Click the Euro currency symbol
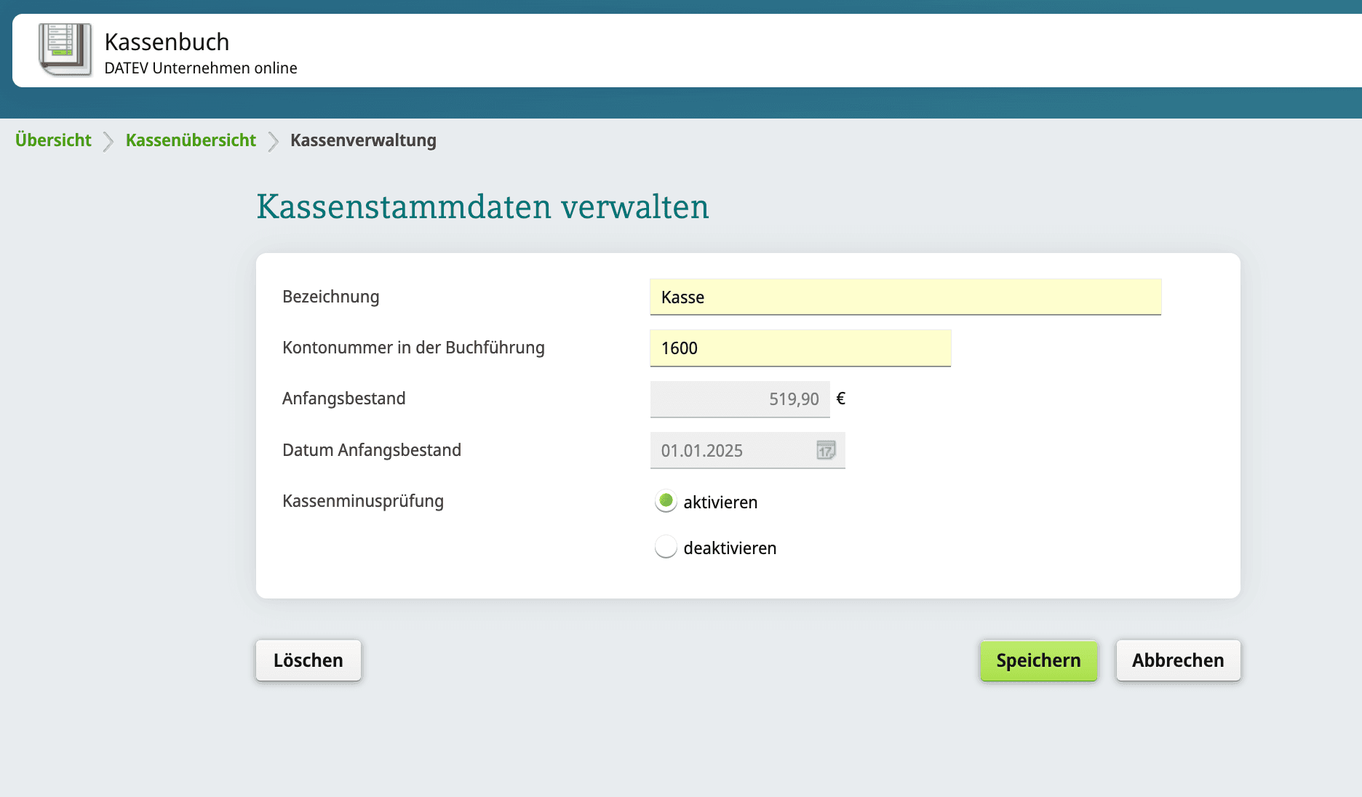Screen dimensions: 1362x797 pyautogui.click(x=841, y=398)
